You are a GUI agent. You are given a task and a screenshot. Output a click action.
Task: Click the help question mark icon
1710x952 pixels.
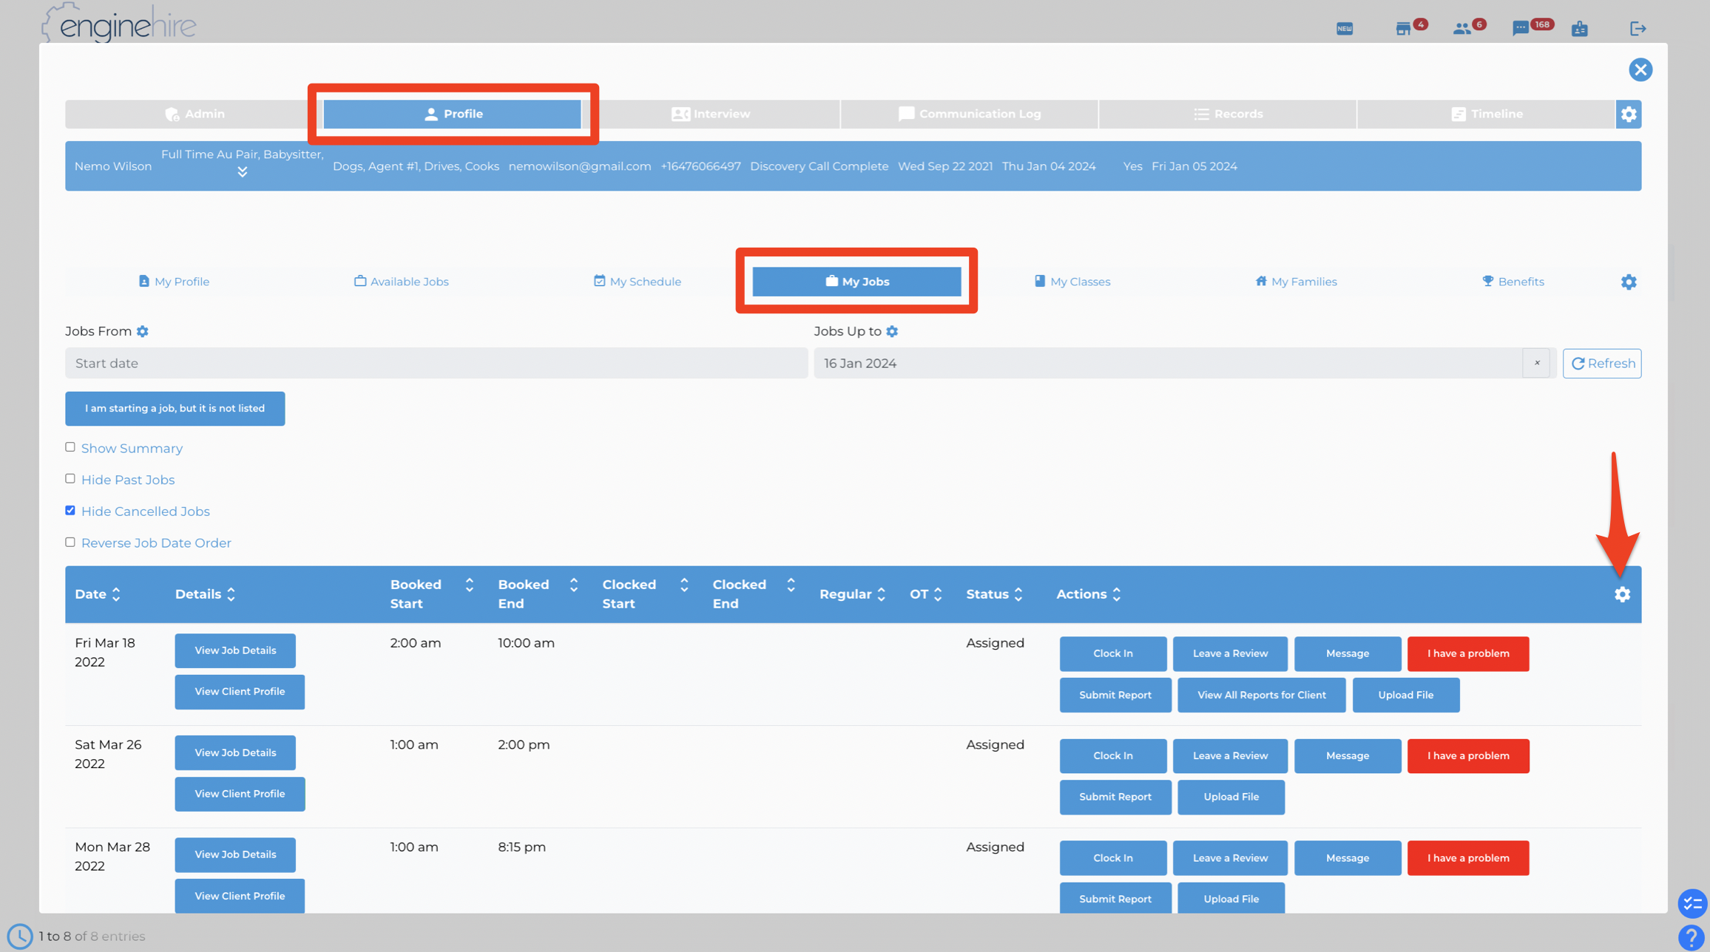tap(1692, 936)
